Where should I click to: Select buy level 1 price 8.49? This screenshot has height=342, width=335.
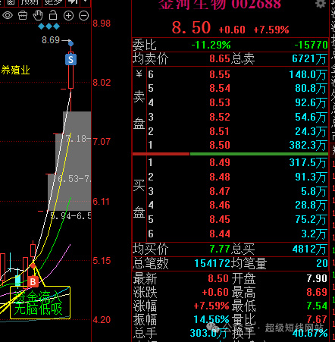(220, 162)
